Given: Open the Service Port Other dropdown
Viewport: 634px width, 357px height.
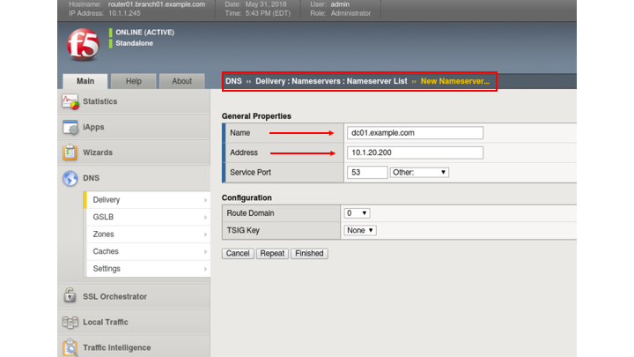Looking at the screenshot, I should click(x=419, y=173).
